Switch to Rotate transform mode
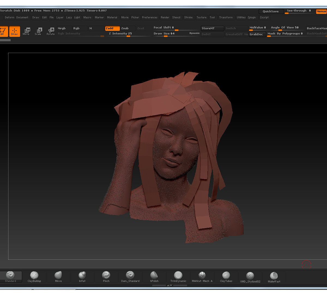The height and width of the screenshot is (295, 327). (x=51, y=31)
